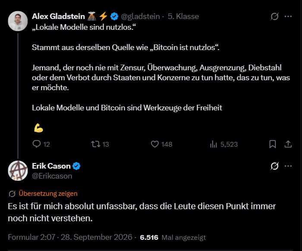Open Alex Gladstein's profile picture
Image resolution: width=302 pixels, height=251 pixels.
click(x=18, y=21)
